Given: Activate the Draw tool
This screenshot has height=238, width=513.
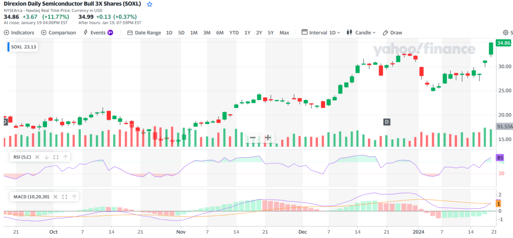Looking at the screenshot, I should click(392, 32).
